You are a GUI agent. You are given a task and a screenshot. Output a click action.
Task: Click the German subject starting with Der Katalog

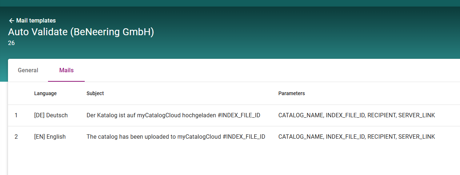173,115
